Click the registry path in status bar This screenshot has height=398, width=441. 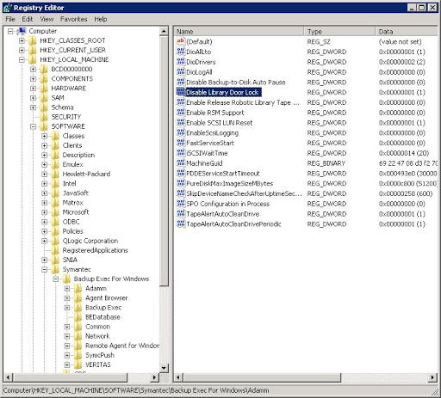pos(136,390)
